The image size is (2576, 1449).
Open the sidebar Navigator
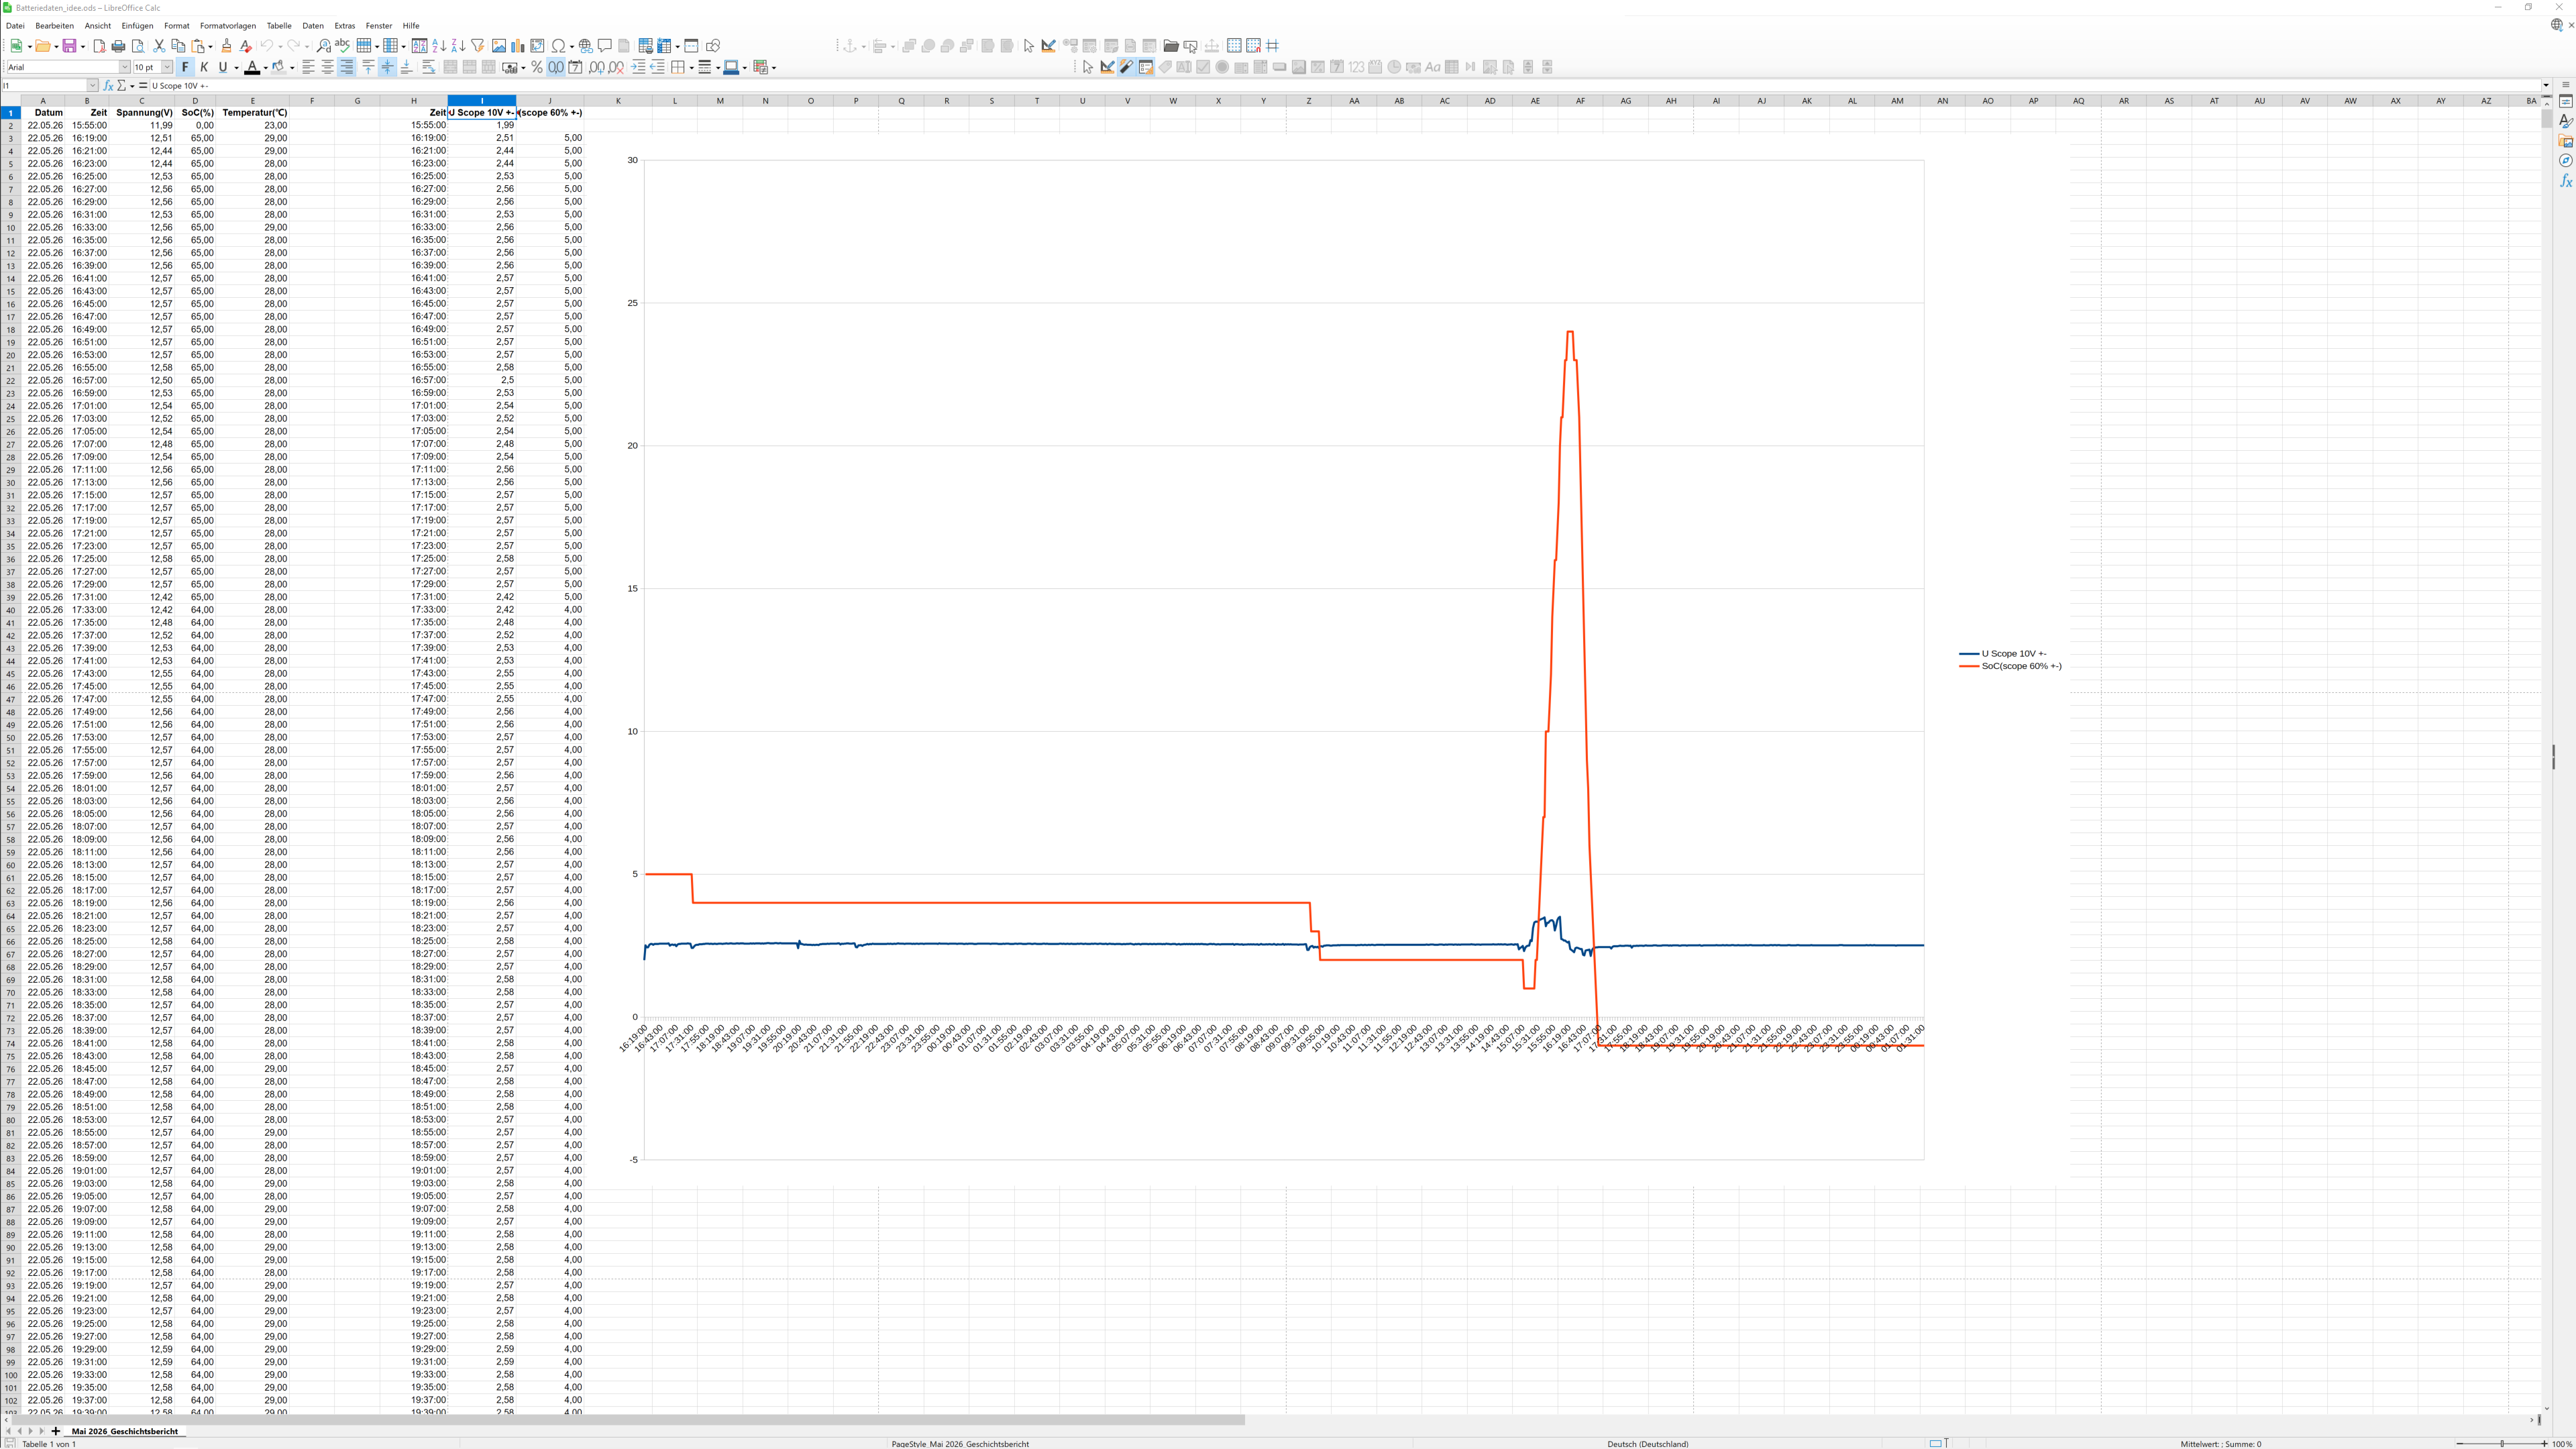pyautogui.click(x=2565, y=161)
